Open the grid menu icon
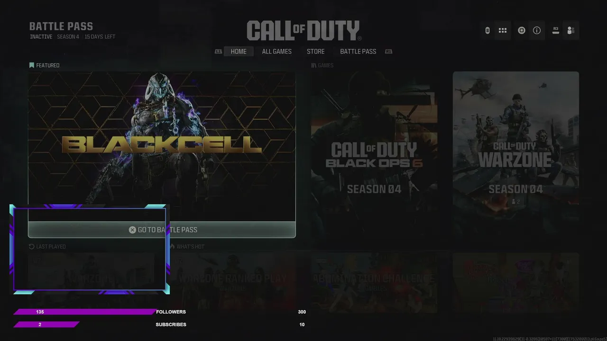607x341 pixels. pos(503,30)
